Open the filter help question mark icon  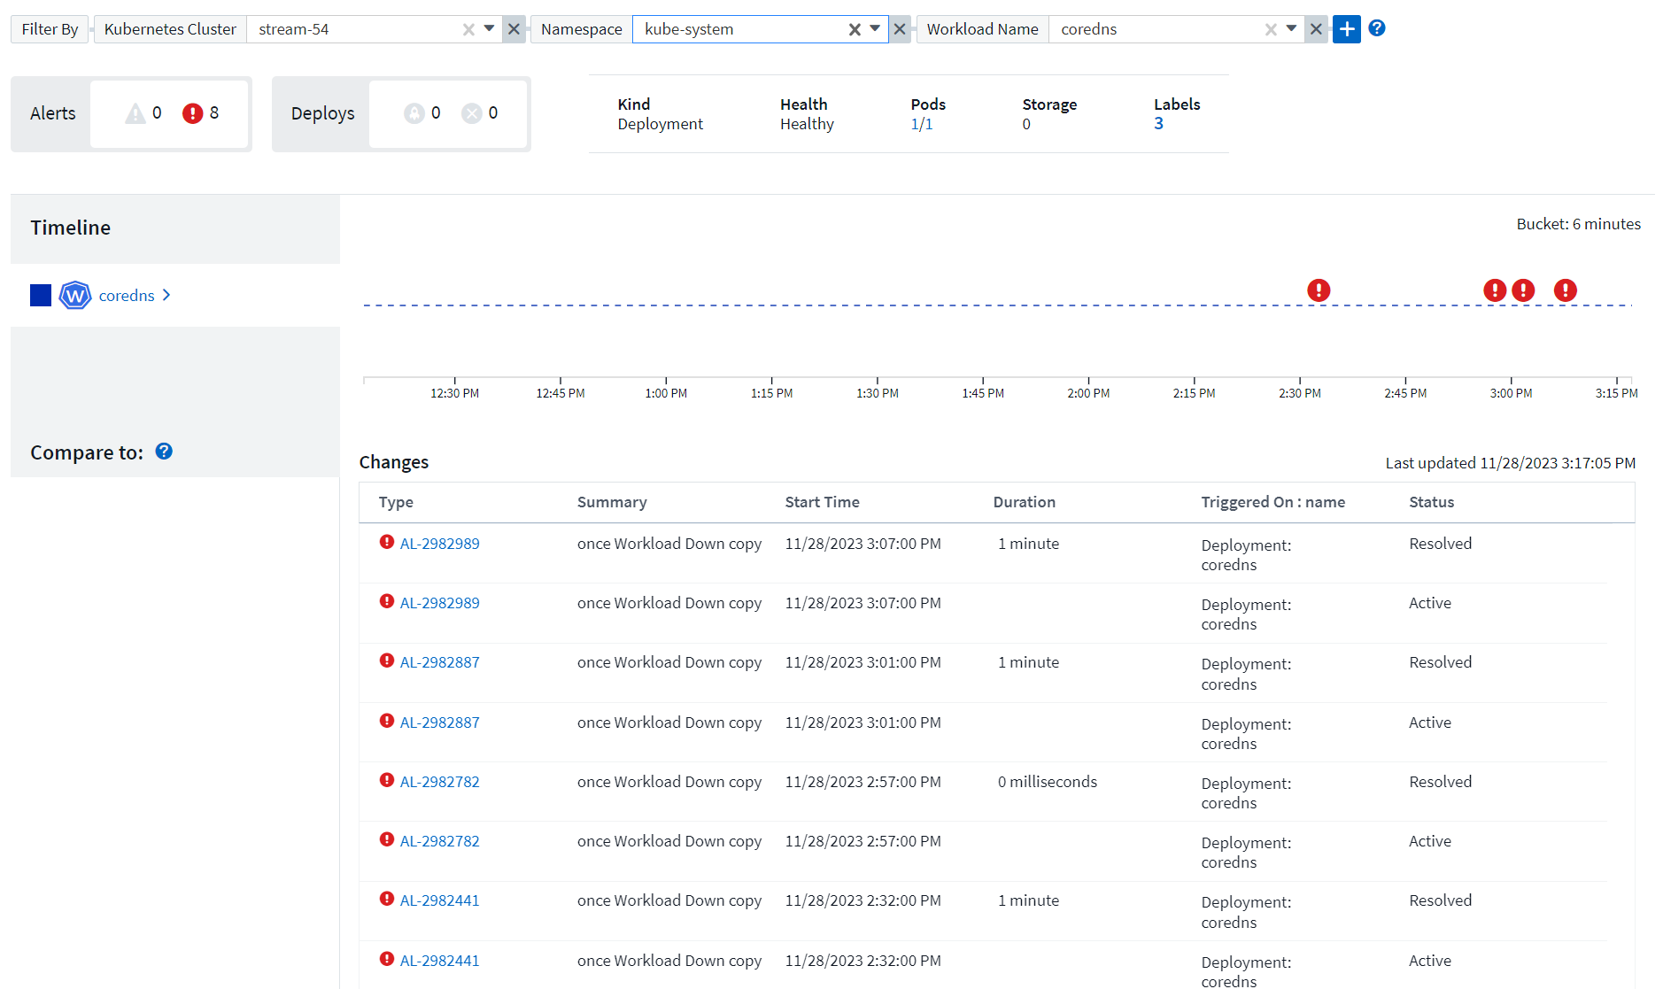tap(1376, 28)
